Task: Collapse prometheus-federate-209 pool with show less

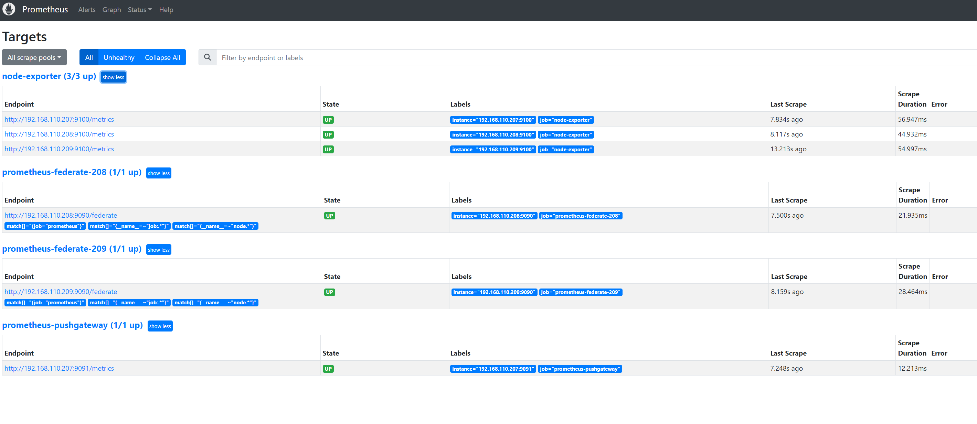Action: point(159,250)
